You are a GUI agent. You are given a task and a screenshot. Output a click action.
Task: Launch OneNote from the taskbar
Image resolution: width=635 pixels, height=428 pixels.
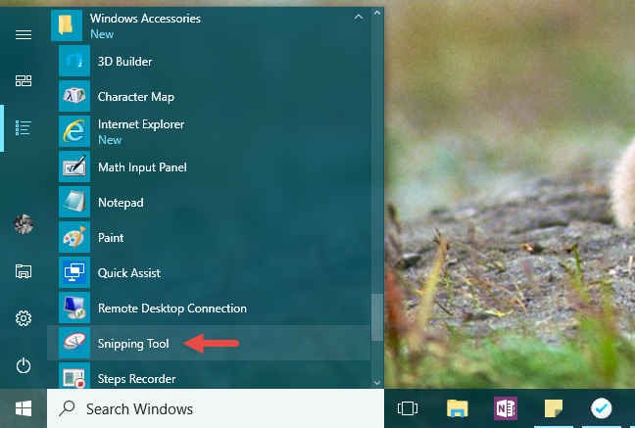pyautogui.click(x=505, y=408)
